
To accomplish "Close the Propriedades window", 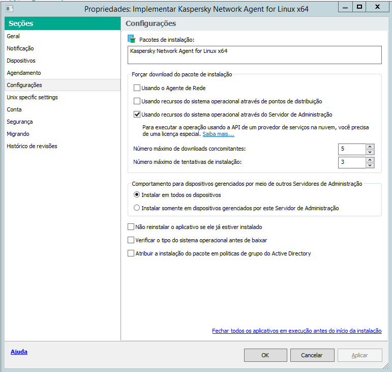I will (377, 7).
